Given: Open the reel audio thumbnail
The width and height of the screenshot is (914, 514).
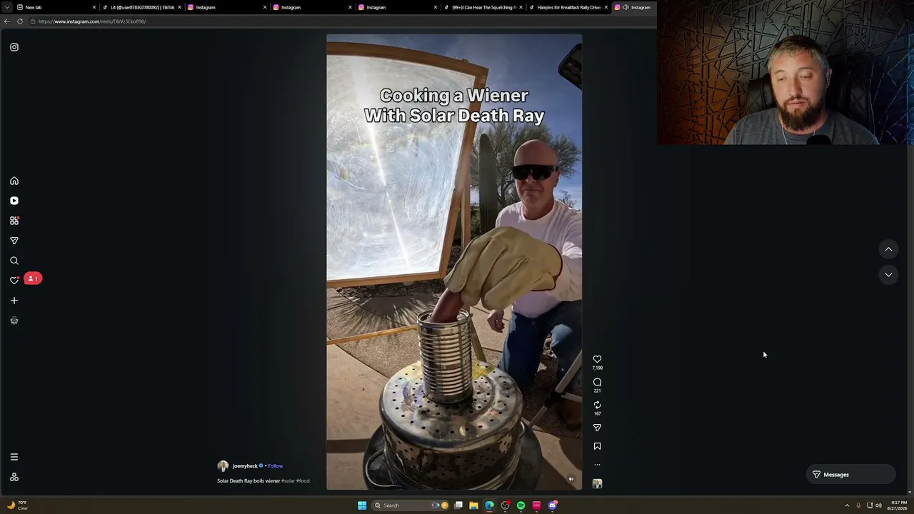Looking at the screenshot, I should click(597, 483).
